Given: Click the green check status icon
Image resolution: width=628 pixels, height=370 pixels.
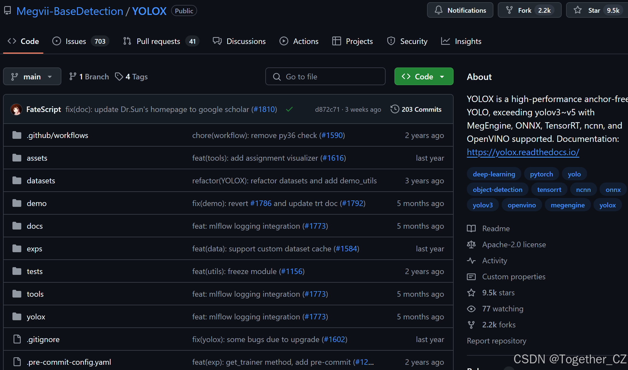Looking at the screenshot, I should [289, 110].
